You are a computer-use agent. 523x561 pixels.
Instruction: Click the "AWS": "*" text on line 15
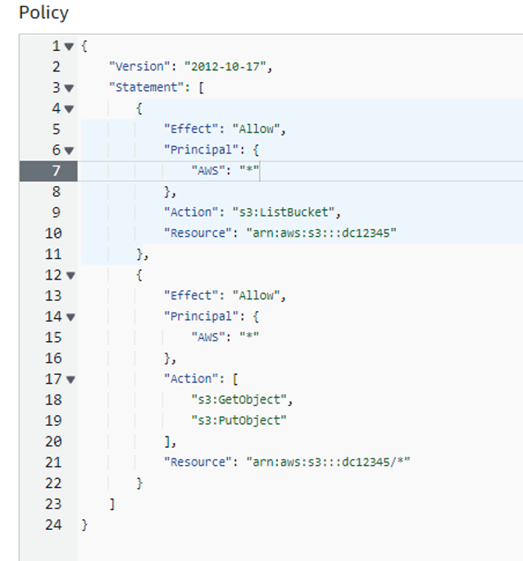point(225,337)
